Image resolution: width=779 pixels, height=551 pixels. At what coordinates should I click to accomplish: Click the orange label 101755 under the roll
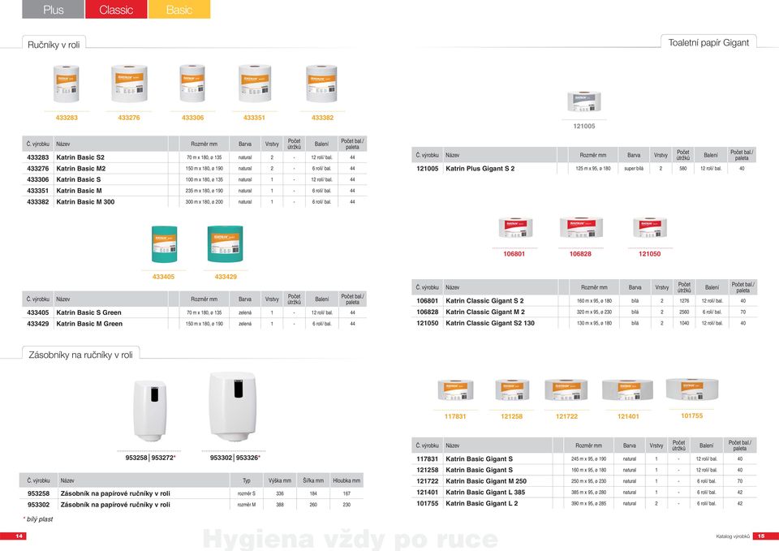pyautogui.click(x=692, y=415)
